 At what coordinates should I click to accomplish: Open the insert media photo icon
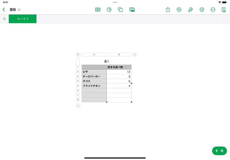132,10
